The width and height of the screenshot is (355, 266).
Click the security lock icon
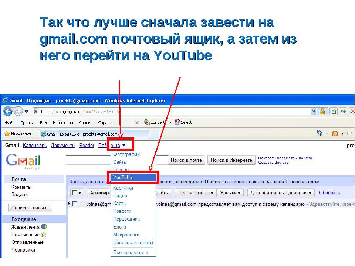coord(322,111)
